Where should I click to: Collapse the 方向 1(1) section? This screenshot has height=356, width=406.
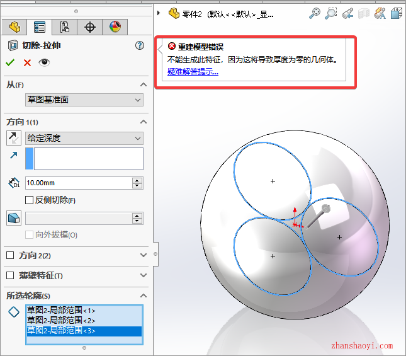(143, 122)
